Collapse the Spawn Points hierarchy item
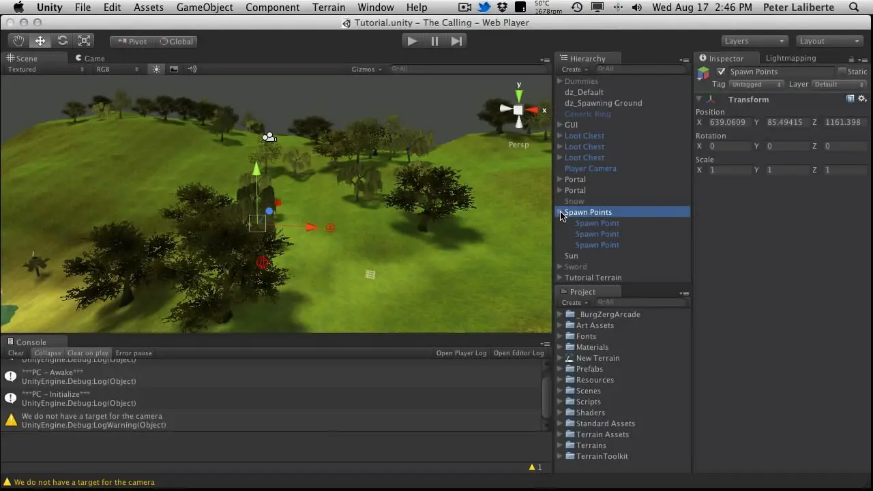Image resolution: width=873 pixels, height=491 pixels. point(560,212)
